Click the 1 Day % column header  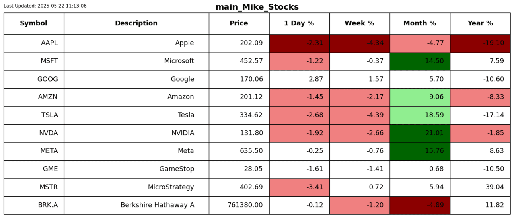point(299,23)
